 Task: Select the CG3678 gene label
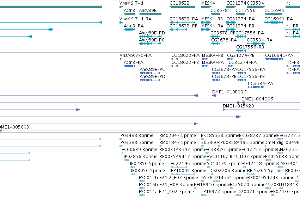coord(219,11)
